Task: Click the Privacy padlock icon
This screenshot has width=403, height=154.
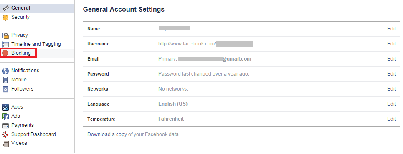Action: click(5, 35)
